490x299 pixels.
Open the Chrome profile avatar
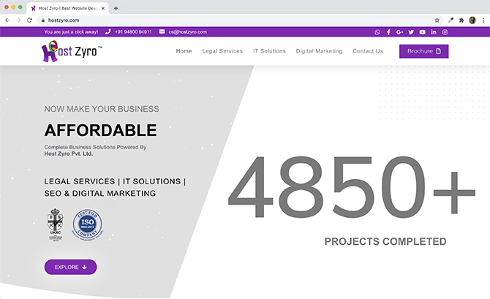click(x=472, y=20)
